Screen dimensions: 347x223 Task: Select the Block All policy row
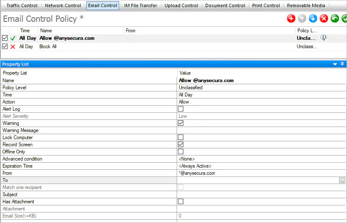coord(174,47)
